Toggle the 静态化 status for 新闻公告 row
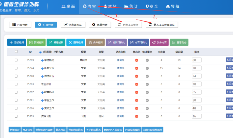Image resolution: width=233 pixels, height=138 pixels. [136, 68]
